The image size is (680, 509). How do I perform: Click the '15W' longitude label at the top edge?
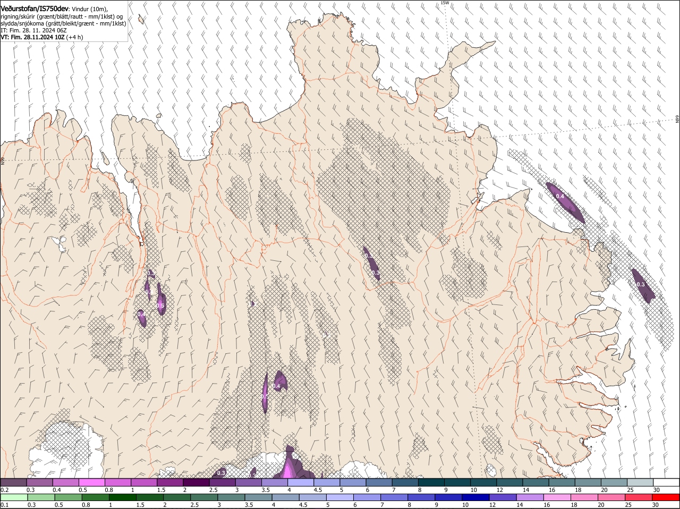(445, 3)
